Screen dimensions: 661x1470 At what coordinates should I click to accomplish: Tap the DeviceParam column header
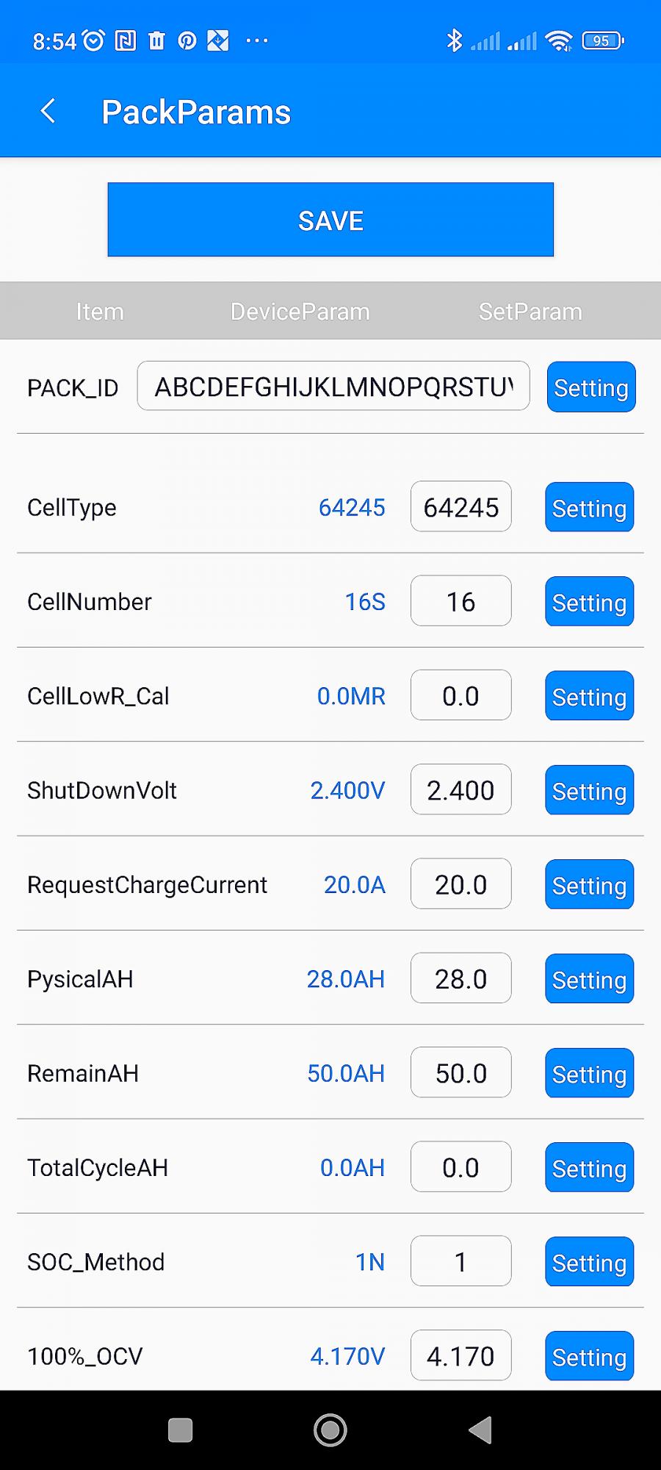[x=300, y=312]
